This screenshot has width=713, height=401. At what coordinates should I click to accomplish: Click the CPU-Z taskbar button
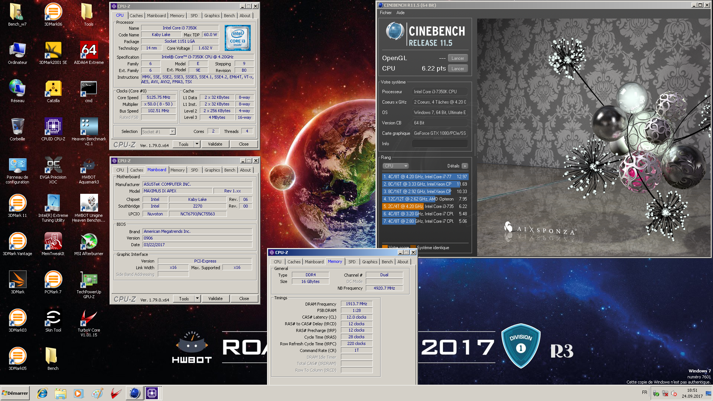pyautogui.click(x=152, y=393)
